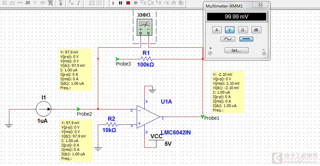The image size is (320, 166).
Task: Click the indicator components toolbar icon
Action: click(5, 3)
